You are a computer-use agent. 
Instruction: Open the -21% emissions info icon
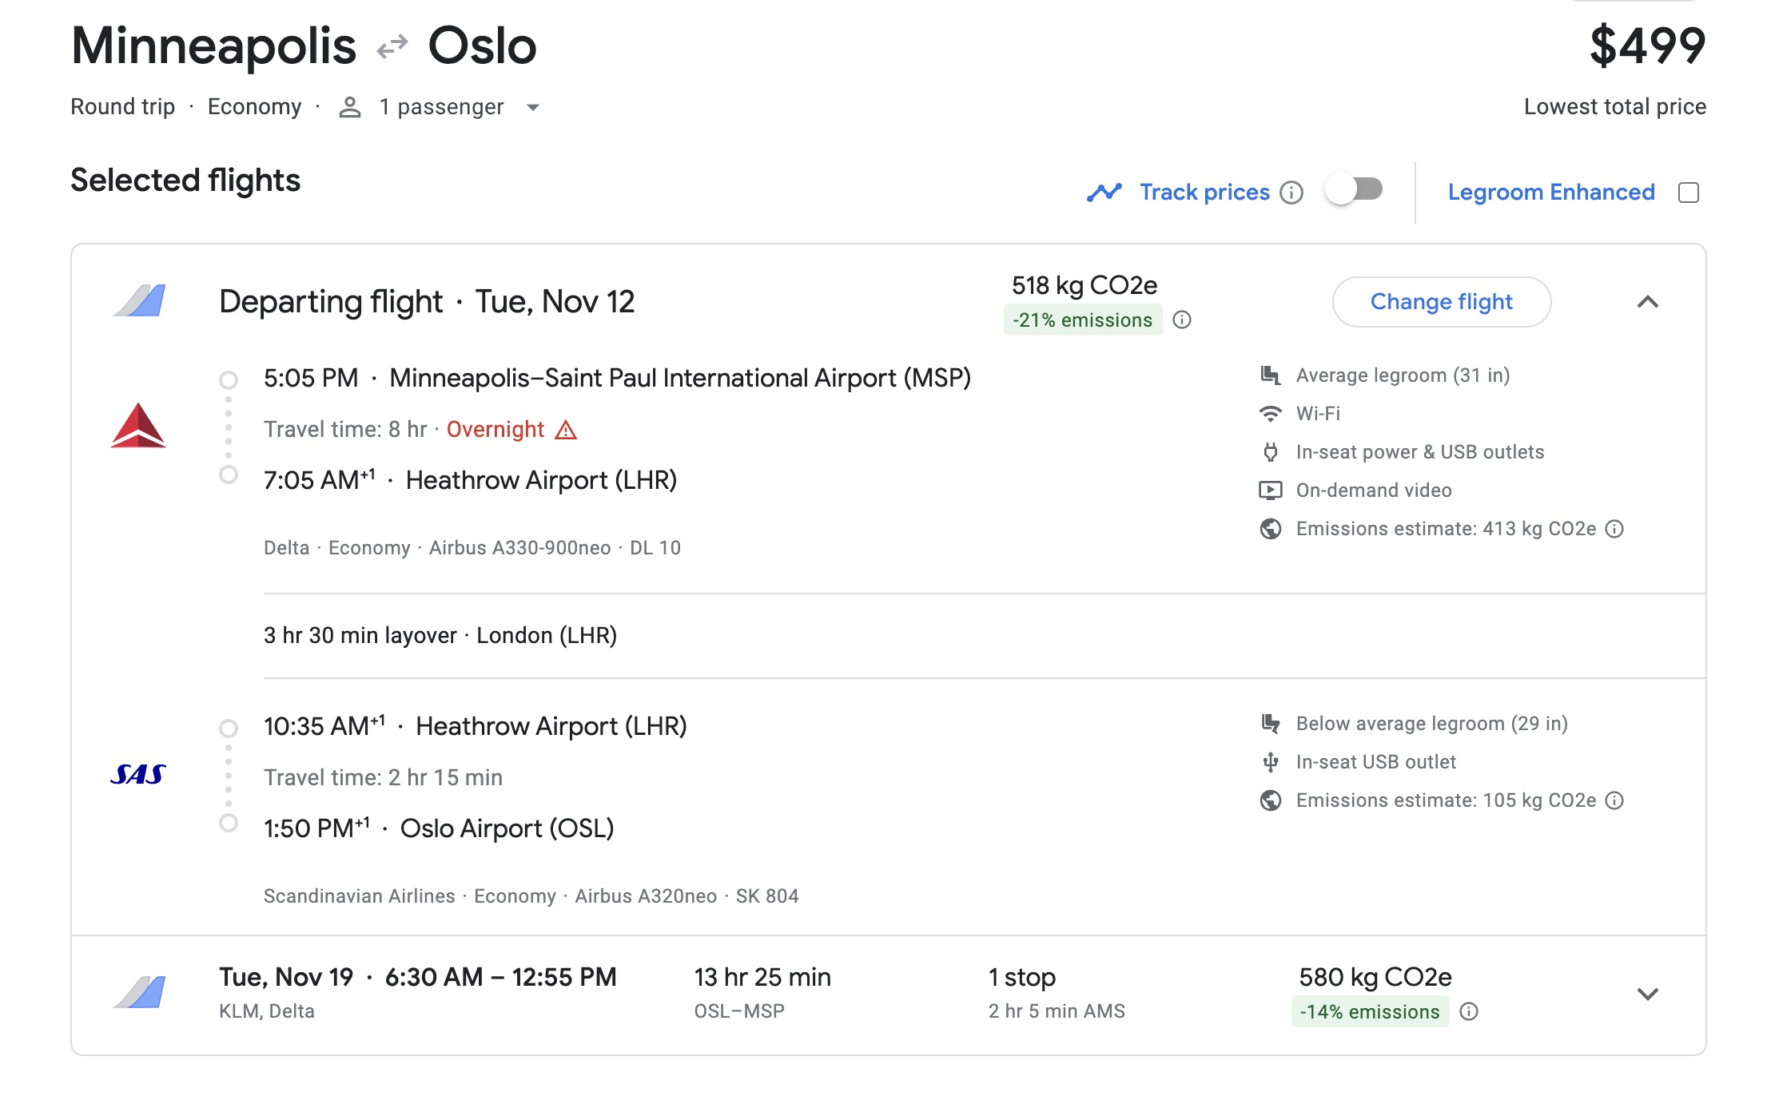pos(1184,320)
